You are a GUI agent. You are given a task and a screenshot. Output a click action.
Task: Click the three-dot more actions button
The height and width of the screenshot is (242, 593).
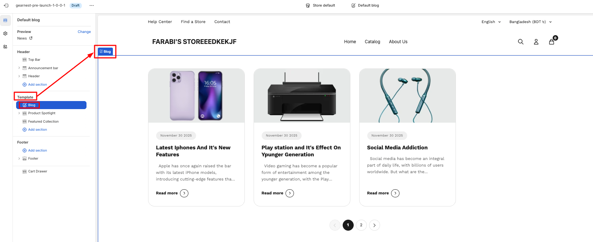point(92,5)
